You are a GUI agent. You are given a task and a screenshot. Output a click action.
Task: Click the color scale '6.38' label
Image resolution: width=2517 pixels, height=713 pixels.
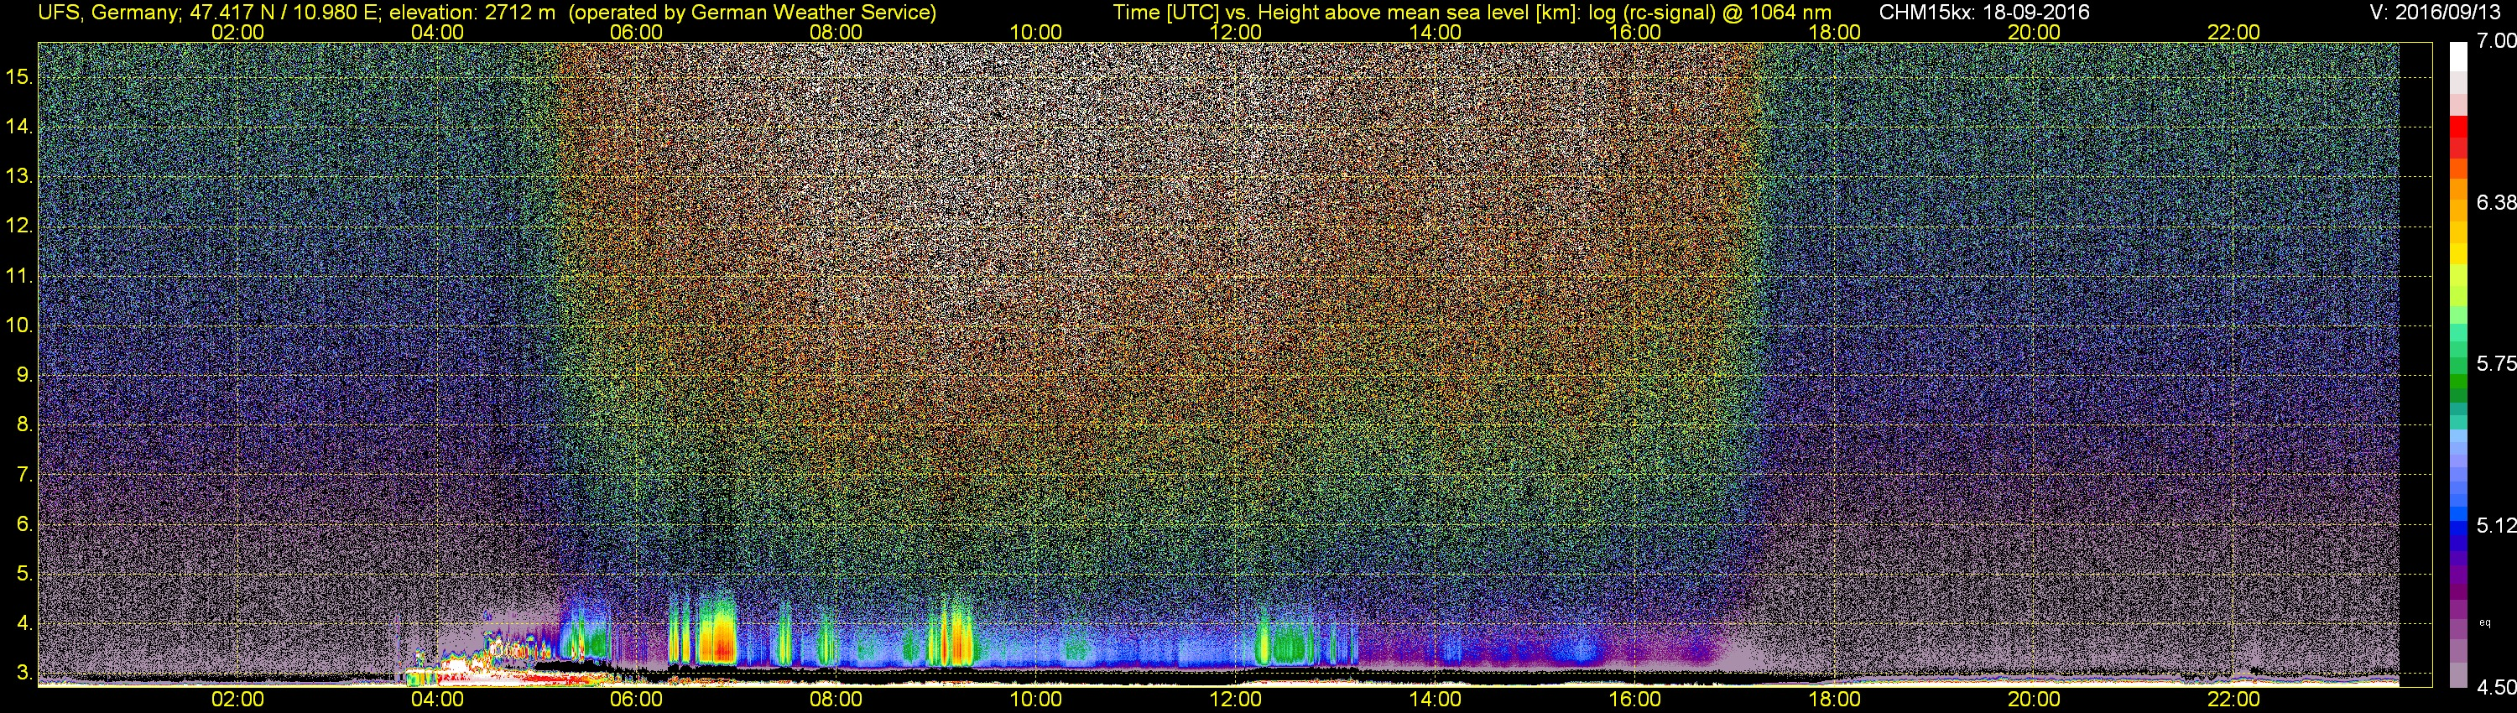(2495, 202)
